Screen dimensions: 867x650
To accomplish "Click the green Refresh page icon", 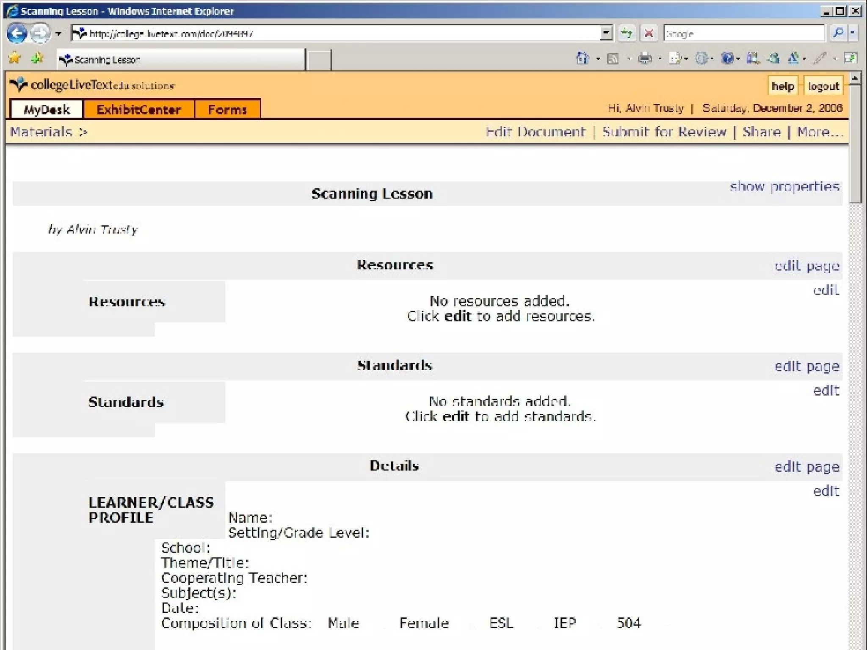I will pos(627,33).
